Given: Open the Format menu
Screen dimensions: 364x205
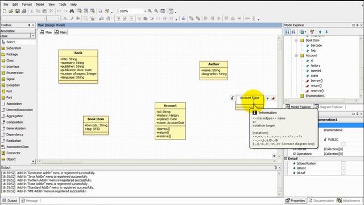Looking at the screenshot, I should pyautogui.click(x=27, y=5).
